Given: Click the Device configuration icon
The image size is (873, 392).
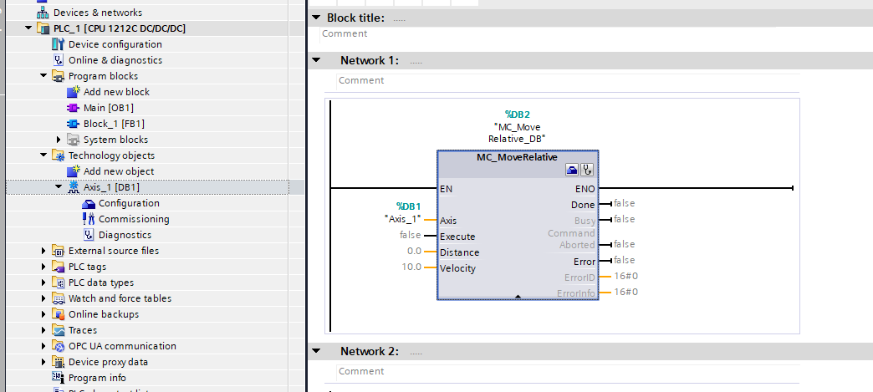Looking at the screenshot, I should tap(58, 44).
